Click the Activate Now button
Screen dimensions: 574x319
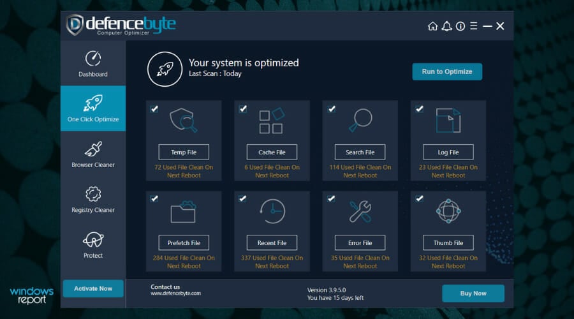[93, 288]
